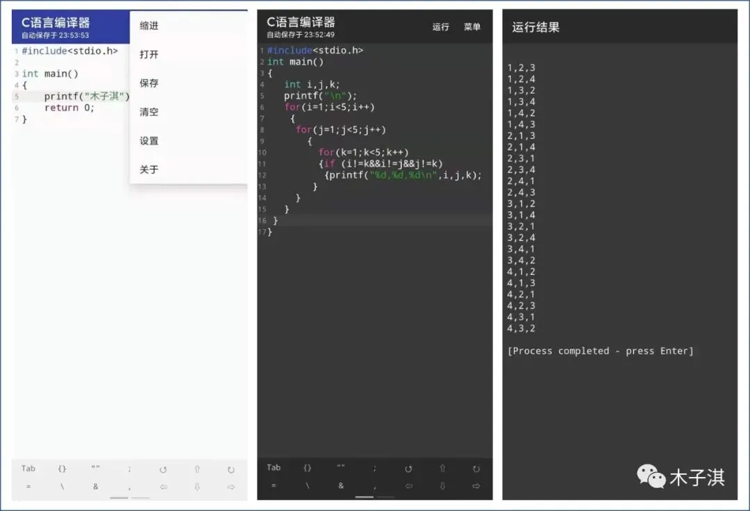Click the int main() line in light editor
The image size is (750, 511).
(x=50, y=74)
